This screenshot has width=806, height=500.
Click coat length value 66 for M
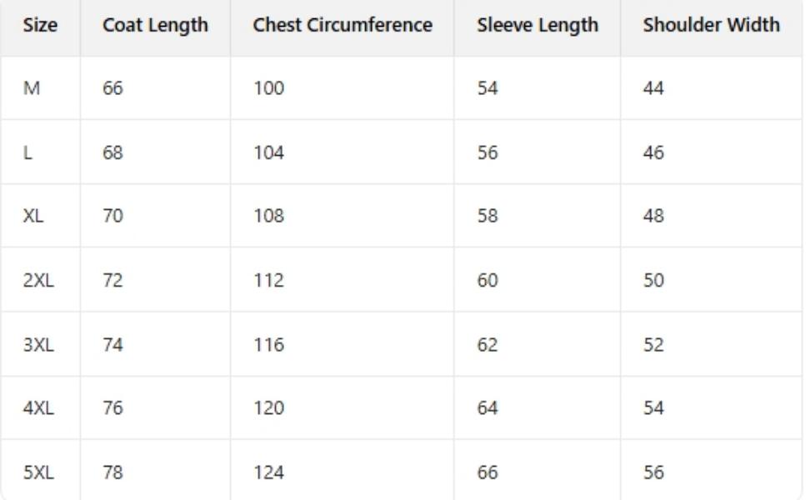click(x=113, y=88)
